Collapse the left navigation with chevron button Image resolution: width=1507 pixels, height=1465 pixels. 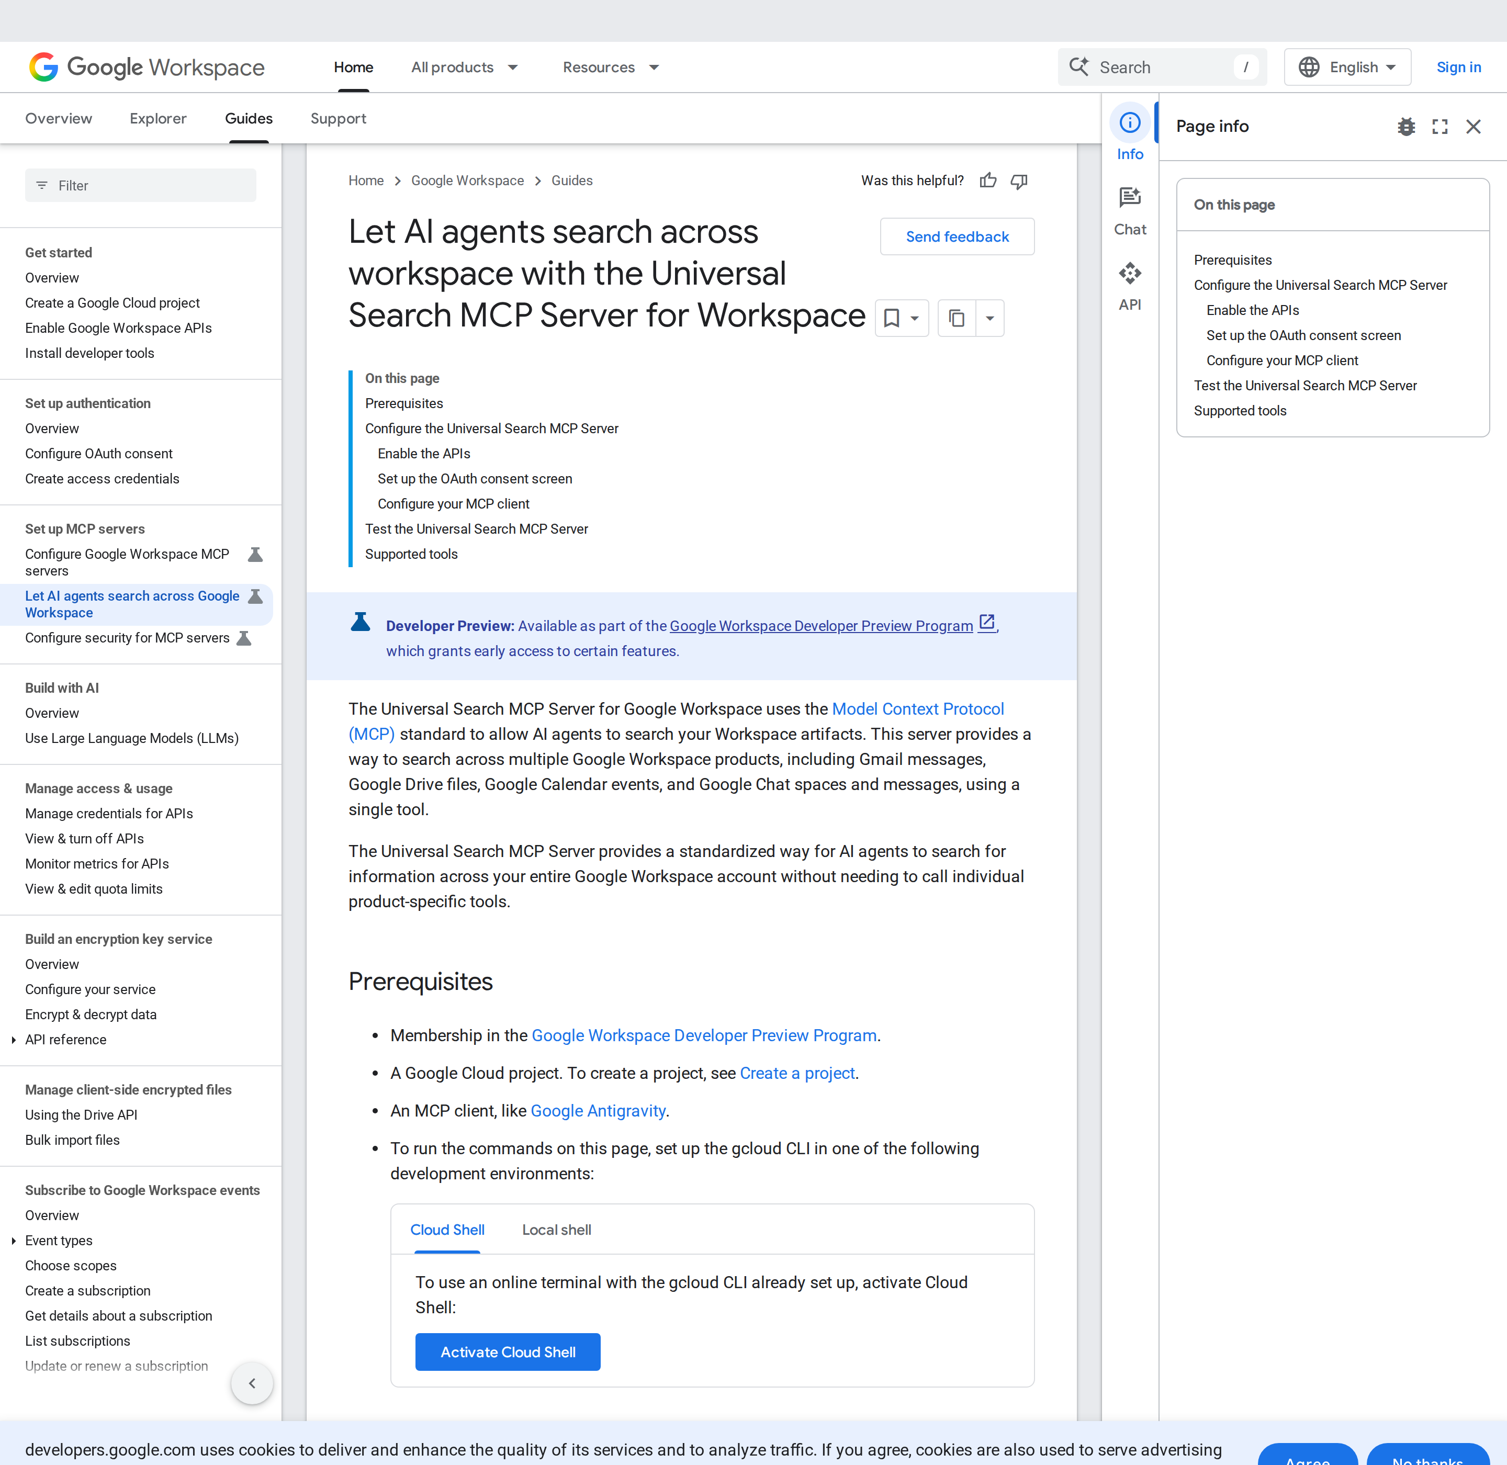tap(252, 1383)
